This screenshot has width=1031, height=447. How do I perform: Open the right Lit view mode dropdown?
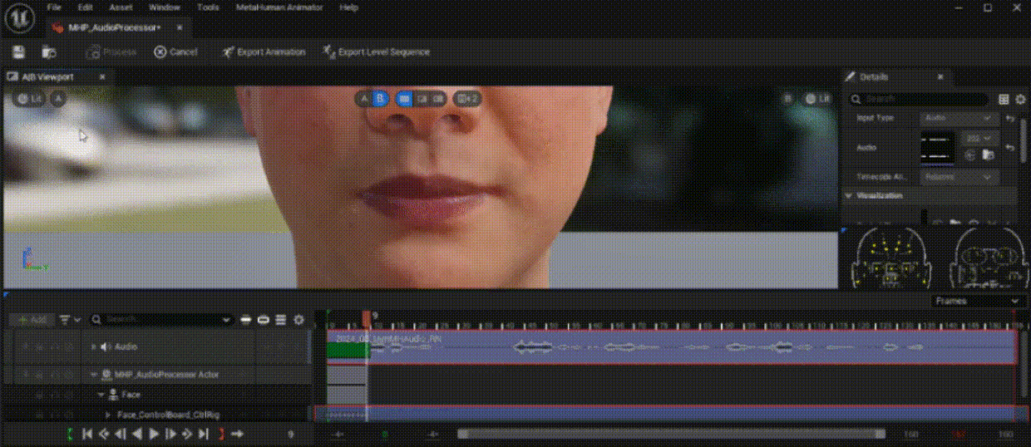click(817, 98)
